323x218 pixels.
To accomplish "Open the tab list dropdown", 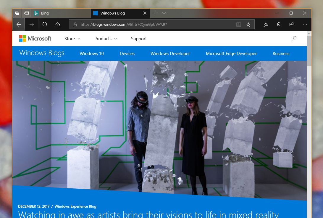I will (x=164, y=13).
